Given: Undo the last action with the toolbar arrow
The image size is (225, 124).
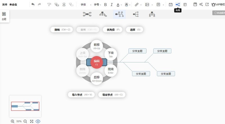Looking at the screenshot, I should pos(33,4).
